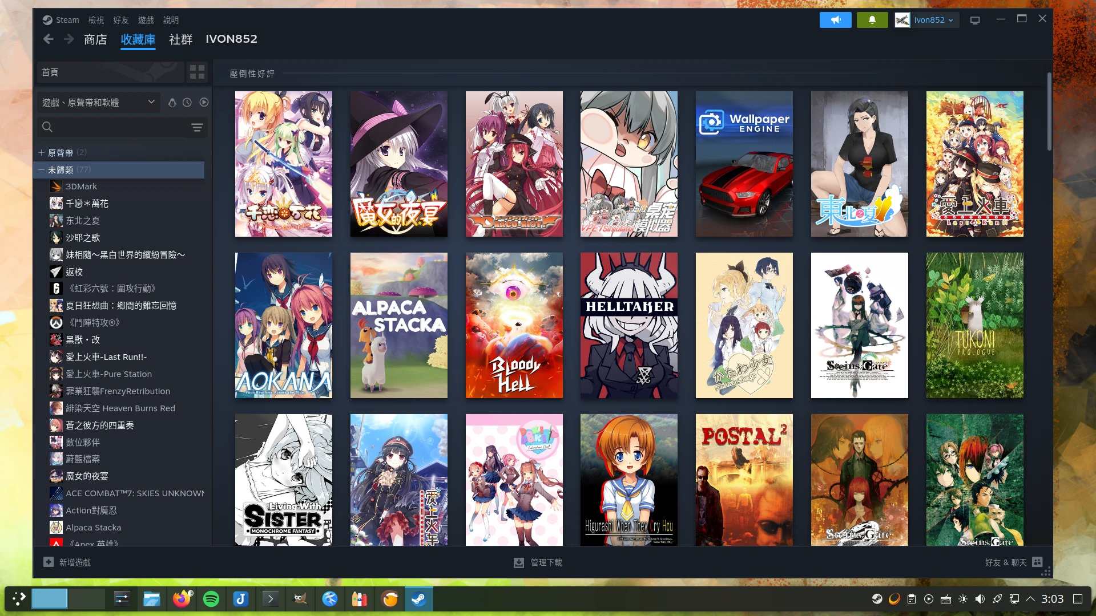
Task: Go back with the left arrow
Action: (x=49, y=39)
